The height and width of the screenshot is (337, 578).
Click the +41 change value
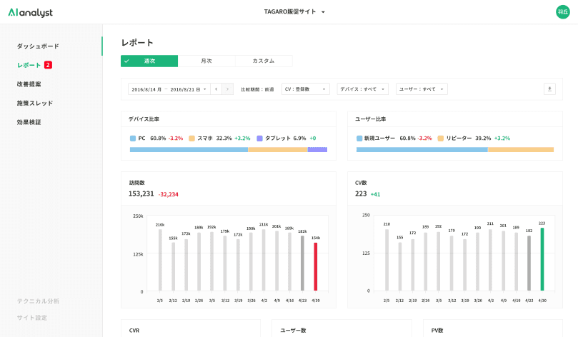click(x=375, y=194)
